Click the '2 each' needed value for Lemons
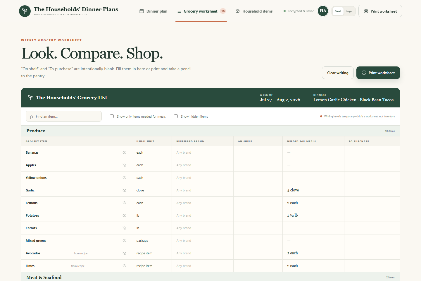 click(x=292, y=203)
